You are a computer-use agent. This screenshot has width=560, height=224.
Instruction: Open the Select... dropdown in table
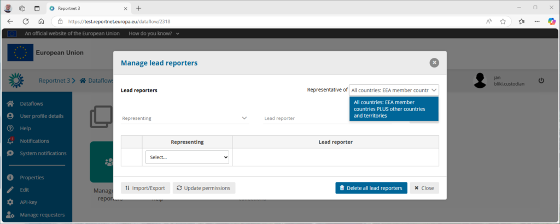187,157
